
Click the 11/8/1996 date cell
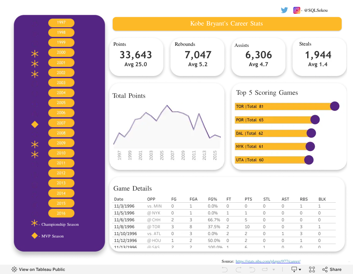coord(124,227)
